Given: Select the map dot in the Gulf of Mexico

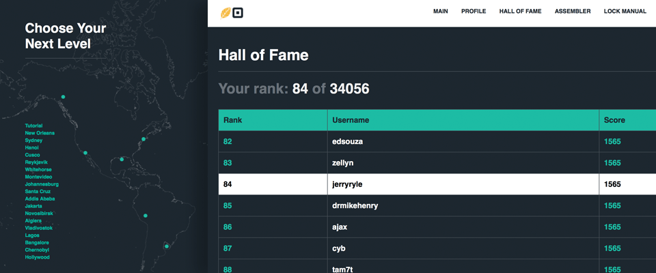Looking at the screenshot, I should click(122, 159).
